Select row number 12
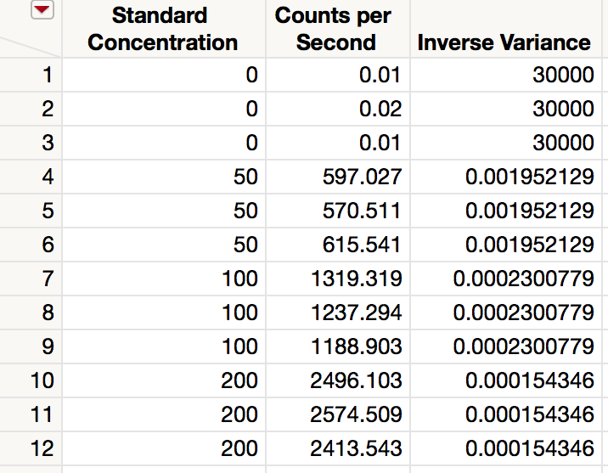608x473 pixels. point(42,448)
